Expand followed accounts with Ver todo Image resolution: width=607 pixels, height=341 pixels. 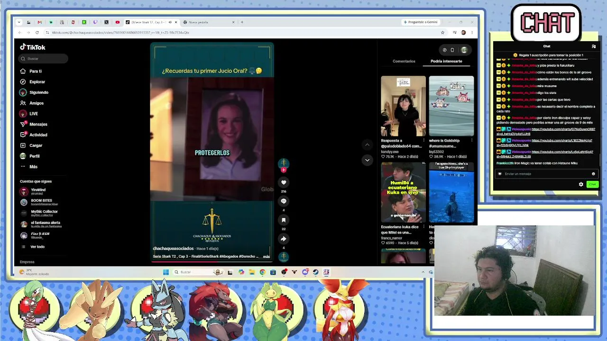[x=33, y=247]
